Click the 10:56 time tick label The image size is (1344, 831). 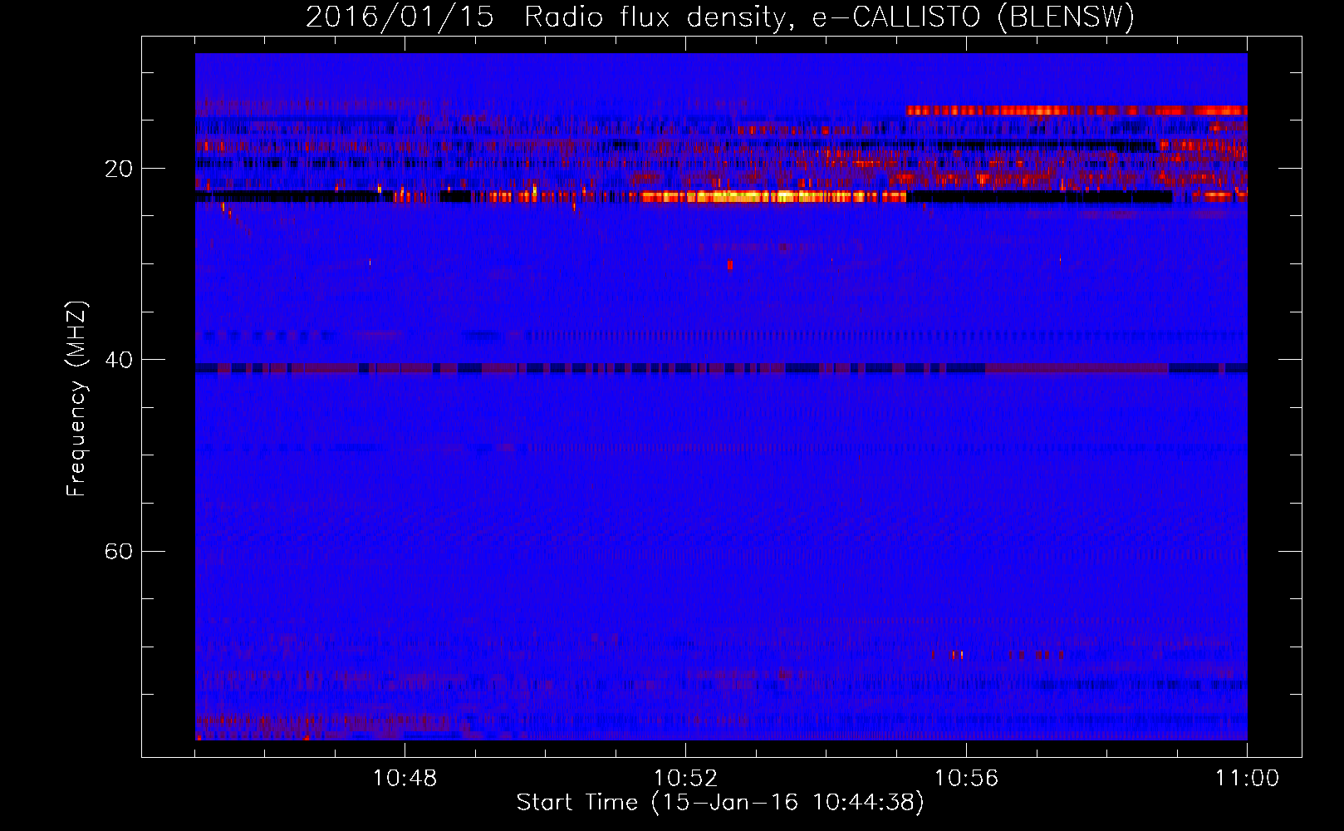[x=966, y=779]
